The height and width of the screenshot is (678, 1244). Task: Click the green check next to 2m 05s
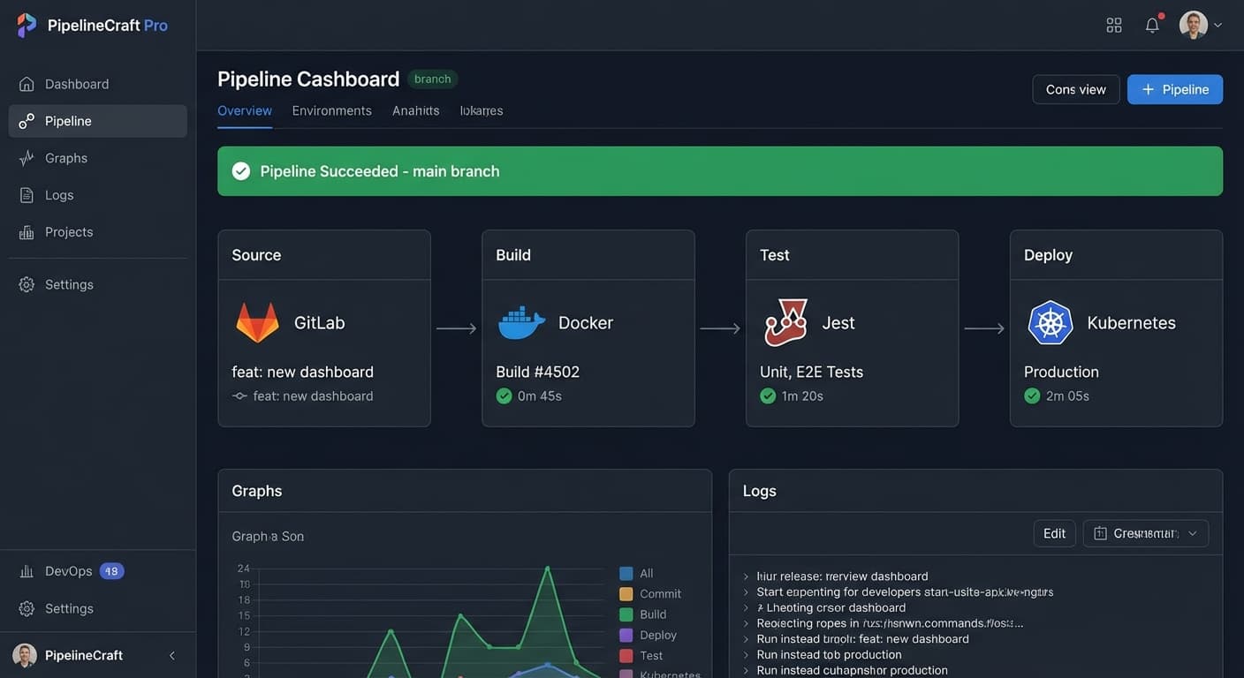(x=1032, y=396)
